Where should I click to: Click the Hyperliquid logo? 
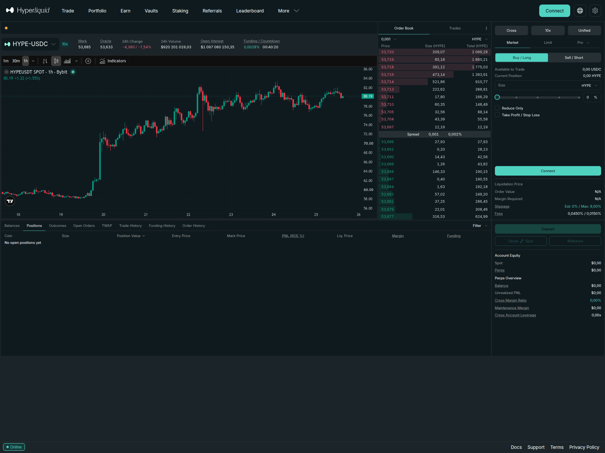(28, 10)
